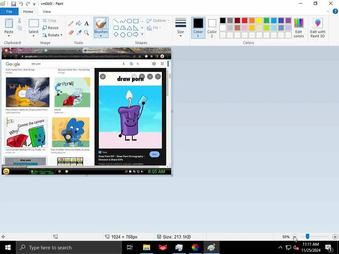This screenshot has height=254, width=339.
Task: Click the zoom slider handle
Action: tap(308, 237)
